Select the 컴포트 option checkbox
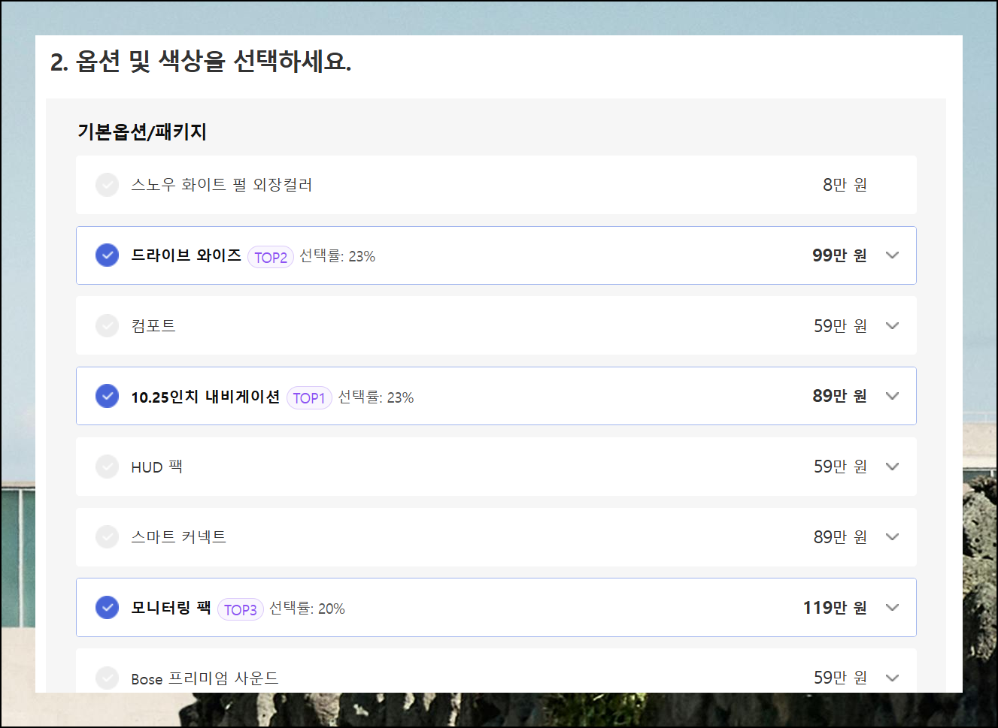Image resolution: width=998 pixels, height=728 pixels. coord(108,325)
